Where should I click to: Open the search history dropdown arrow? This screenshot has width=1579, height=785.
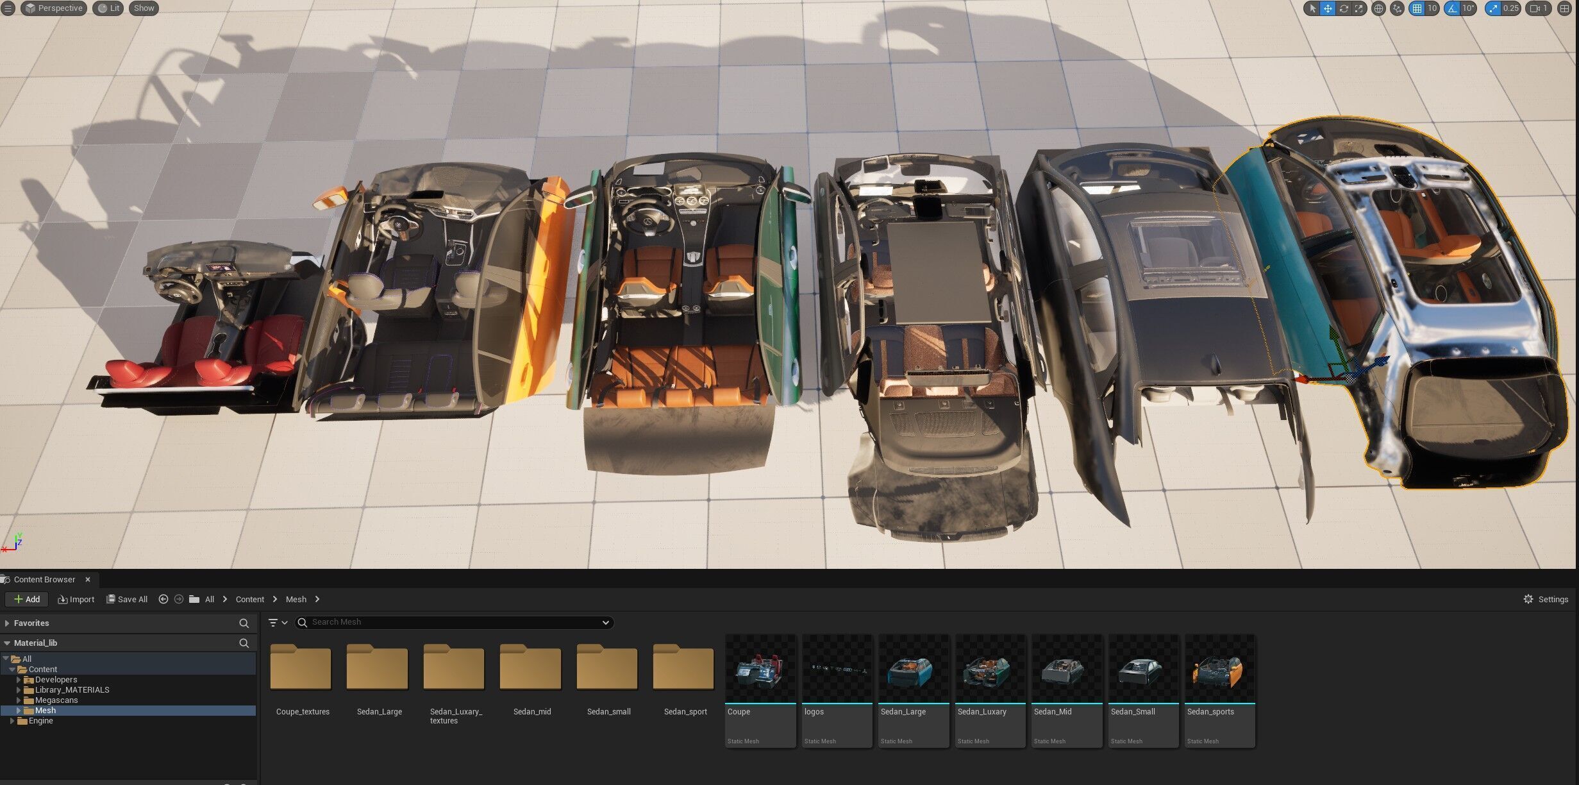[605, 622]
